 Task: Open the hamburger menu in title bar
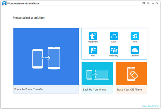click(x=148, y=3)
